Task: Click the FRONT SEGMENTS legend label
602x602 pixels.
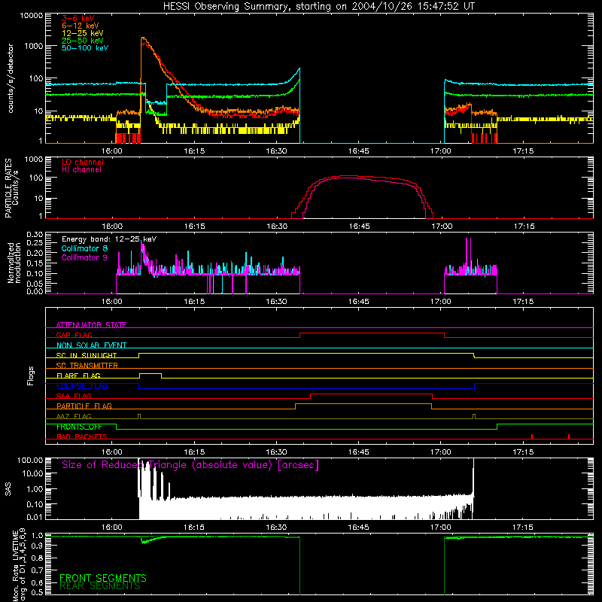Action: tap(103, 578)
